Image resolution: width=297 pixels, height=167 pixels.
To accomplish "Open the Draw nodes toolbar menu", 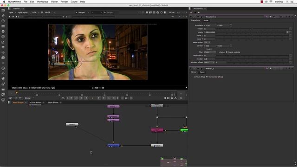I will coord(3,15).
